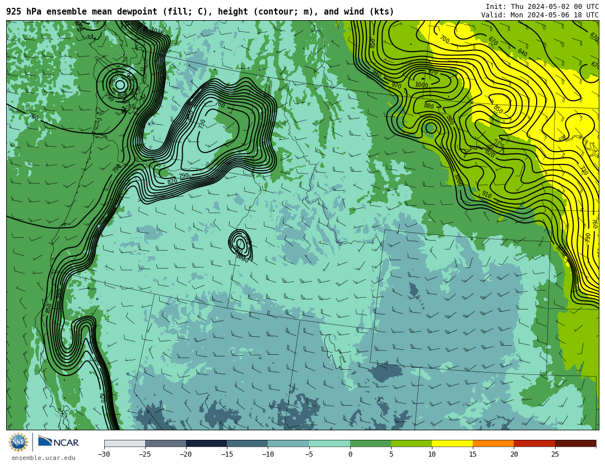The width and height of the screenshot is (605, 465).
Task: Click the Init: Thu 2024-05-02 00 UTC text
Action: (542, 7)
